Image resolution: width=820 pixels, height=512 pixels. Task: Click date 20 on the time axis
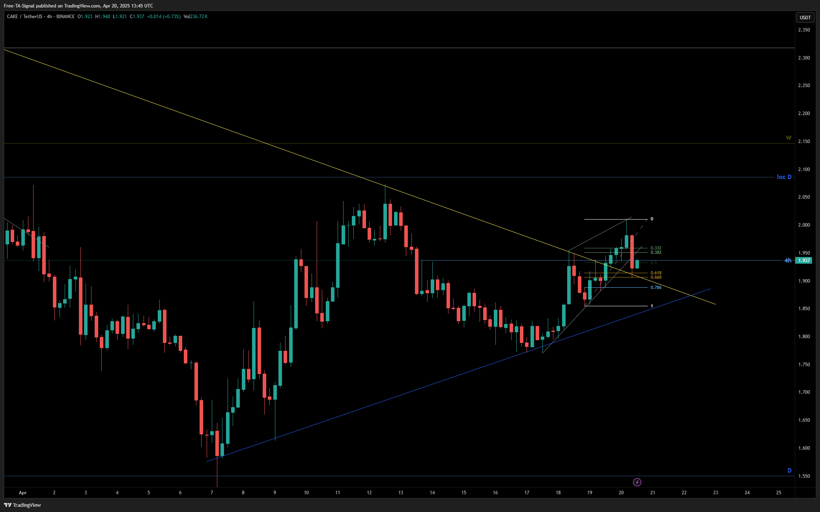(x=621, y=493)
